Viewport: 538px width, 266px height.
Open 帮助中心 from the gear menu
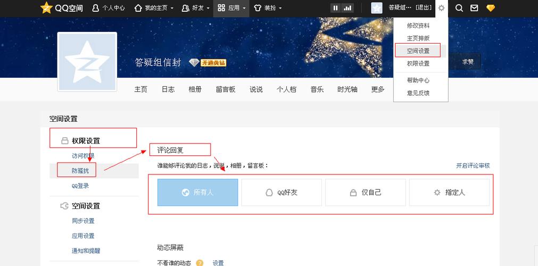tap(418, 80)
